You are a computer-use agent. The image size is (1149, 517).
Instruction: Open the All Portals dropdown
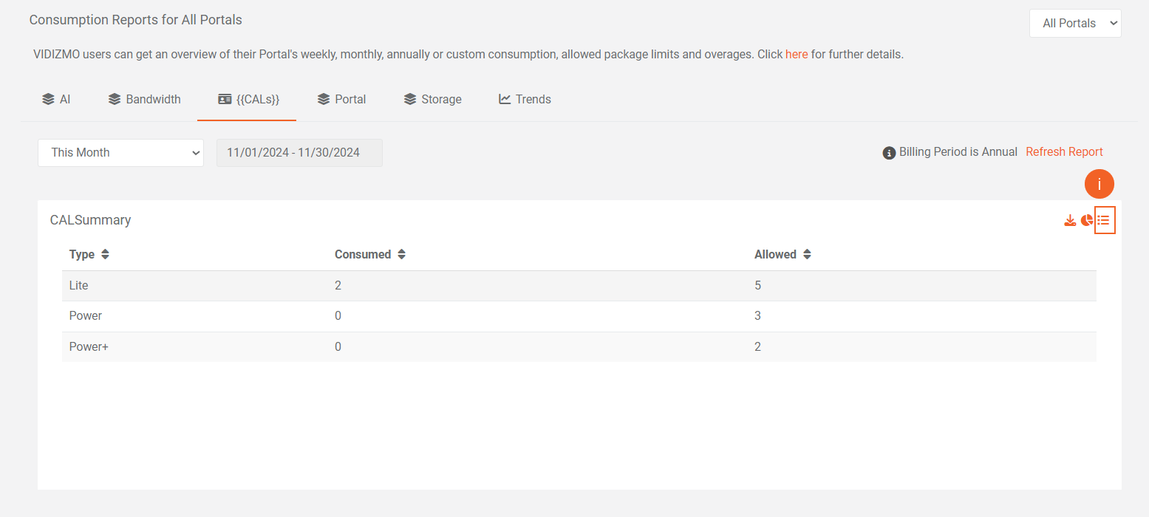[1074, 24]
